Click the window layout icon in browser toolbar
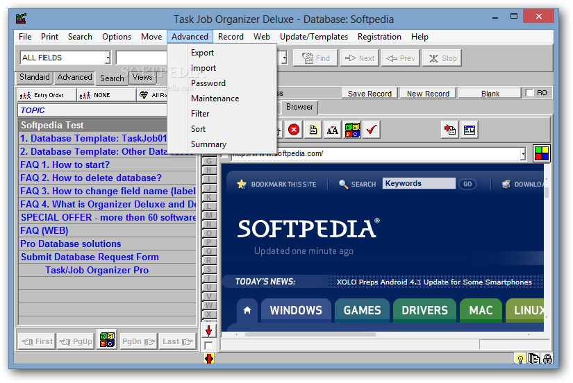This screenshot has width=573, height=383. pyautogui.click(x=470, y=130)
